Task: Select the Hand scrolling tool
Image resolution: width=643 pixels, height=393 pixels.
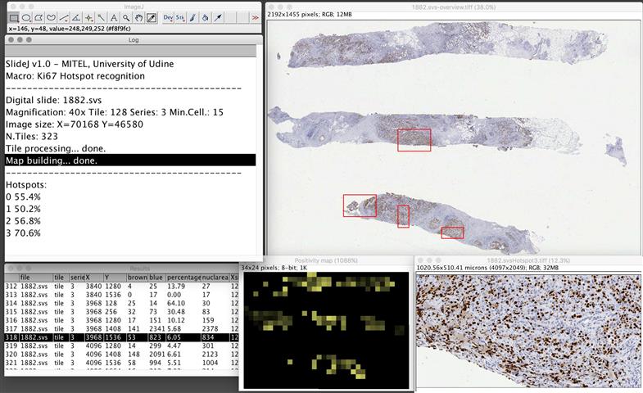Action: pyautogui.click(x=138, y=17)
